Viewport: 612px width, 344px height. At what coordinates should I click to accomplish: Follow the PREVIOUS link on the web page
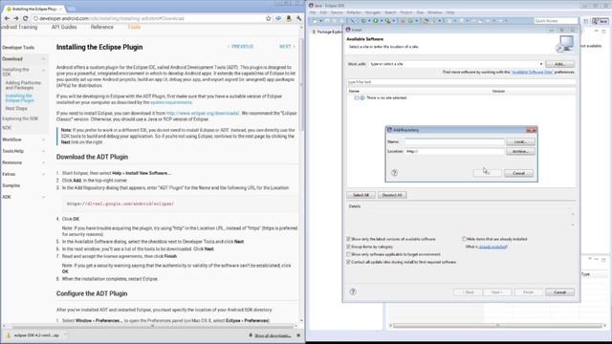pyautogui.click(x=240, y=47)
